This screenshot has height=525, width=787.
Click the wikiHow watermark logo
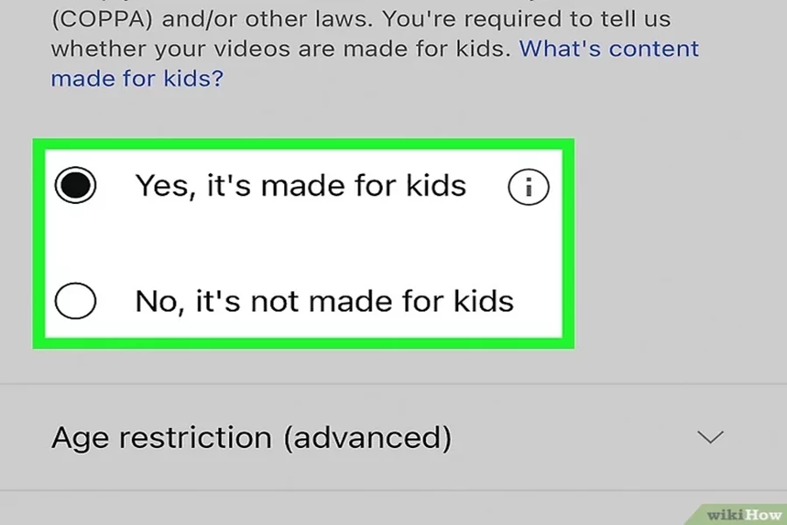743,515
